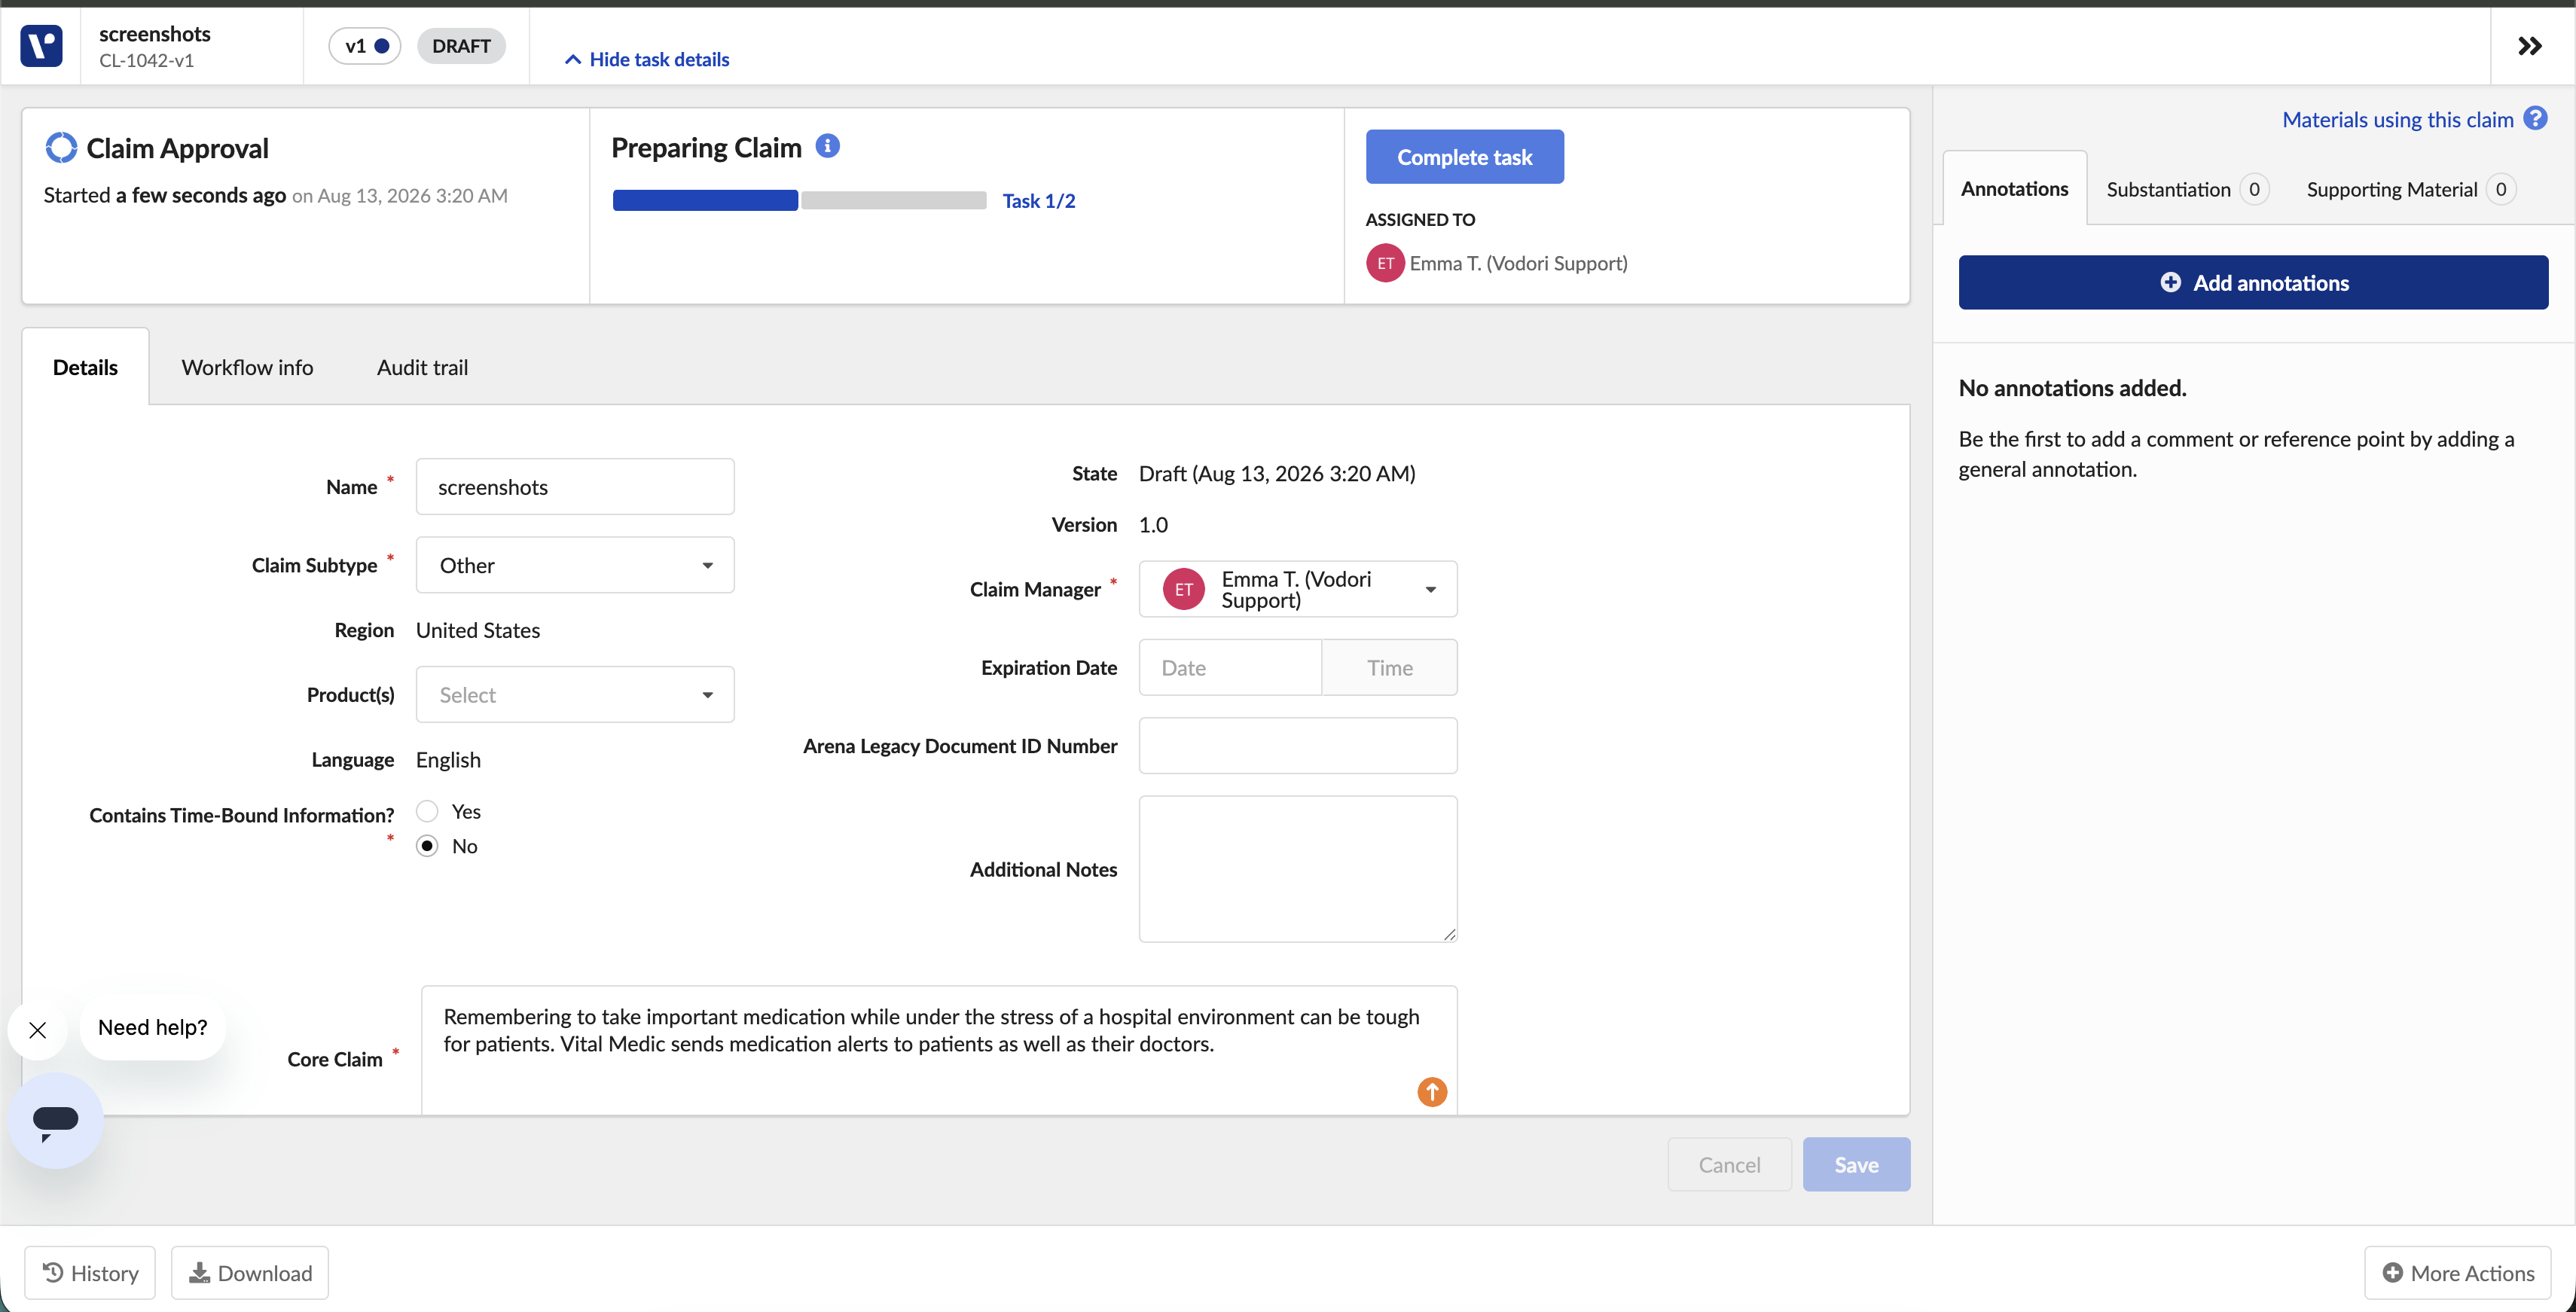Switch to the Details tab
Viewport: 2576px width, 1312px height.
[85, 367]
